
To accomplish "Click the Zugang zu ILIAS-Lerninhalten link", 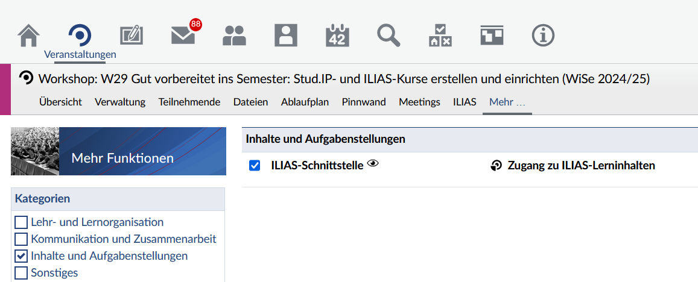I will pyautogui.click(x=582, y=166).
